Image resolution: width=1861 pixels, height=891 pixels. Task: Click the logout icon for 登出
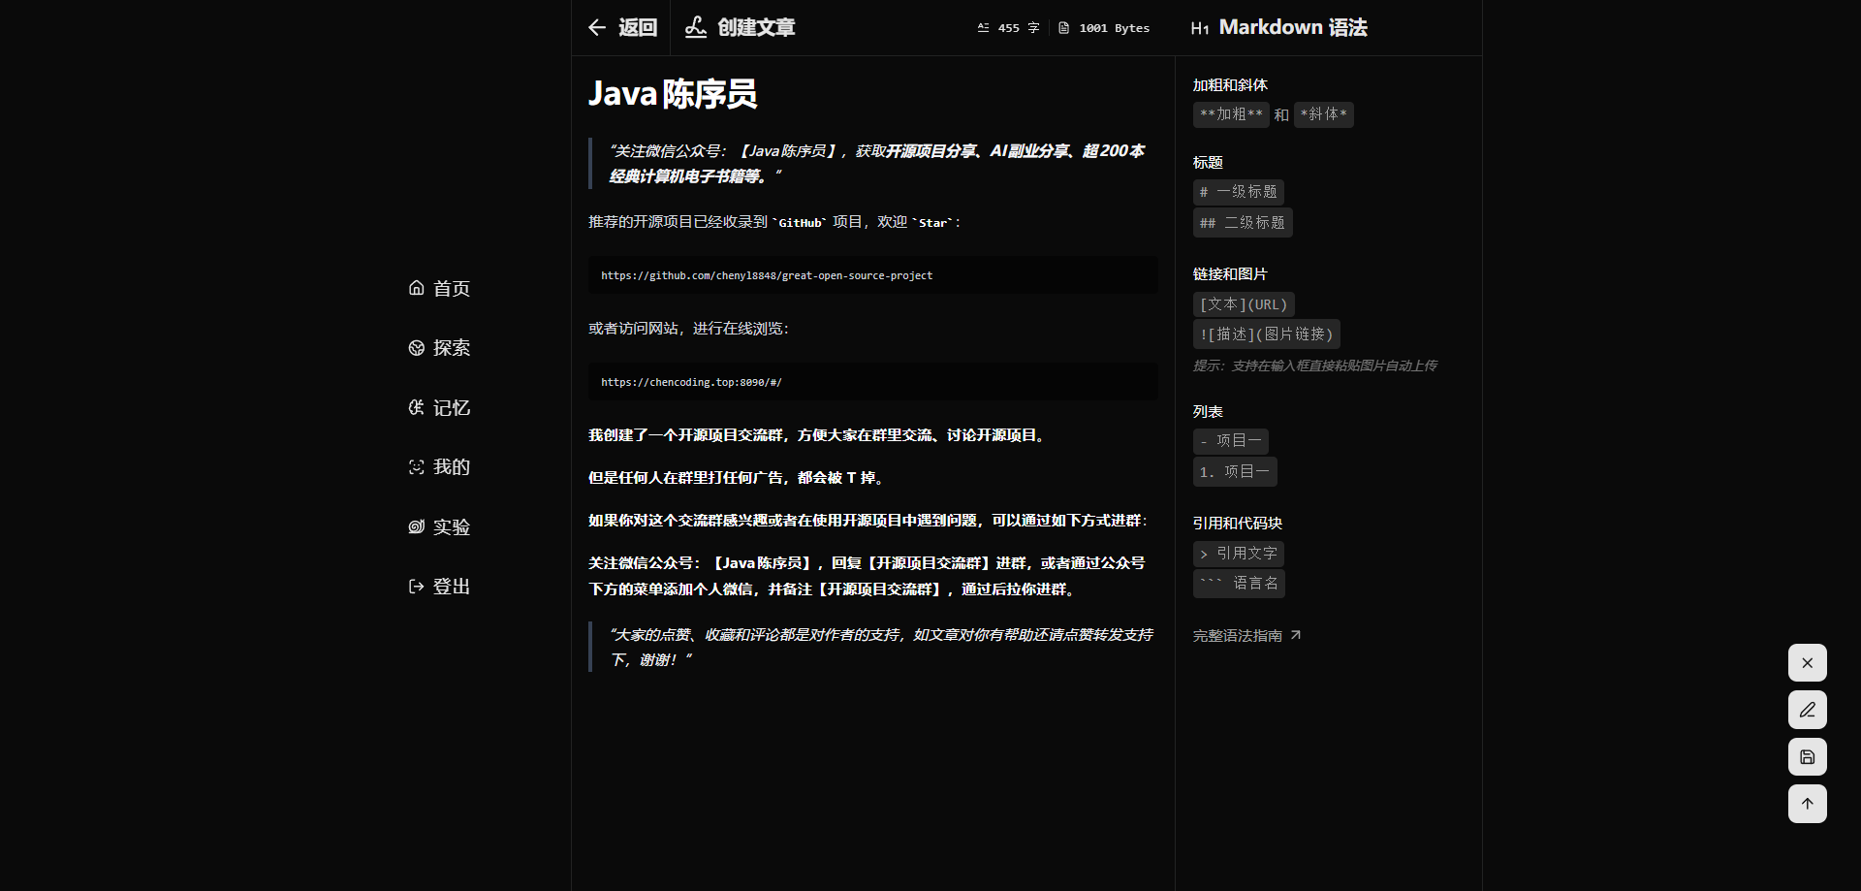417,587
